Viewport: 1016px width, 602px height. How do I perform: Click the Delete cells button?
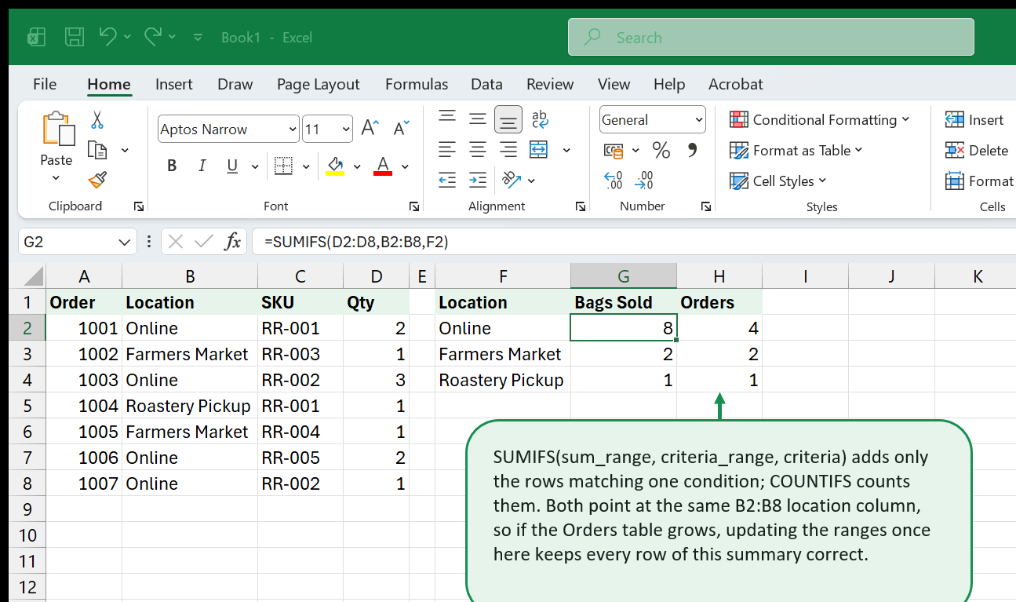pyautogui.click(x=976, y=150)
